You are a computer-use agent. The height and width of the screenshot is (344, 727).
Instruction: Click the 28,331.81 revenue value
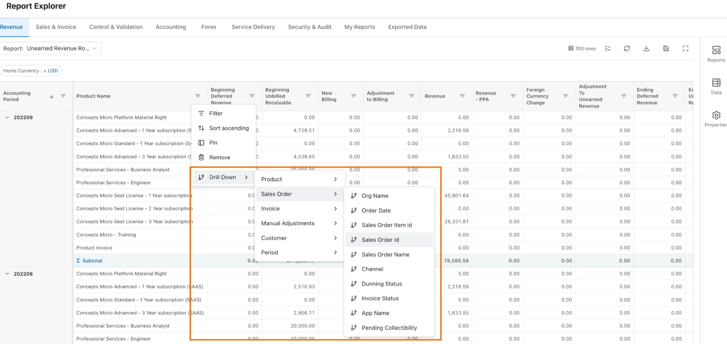click(x=456, y=222)
